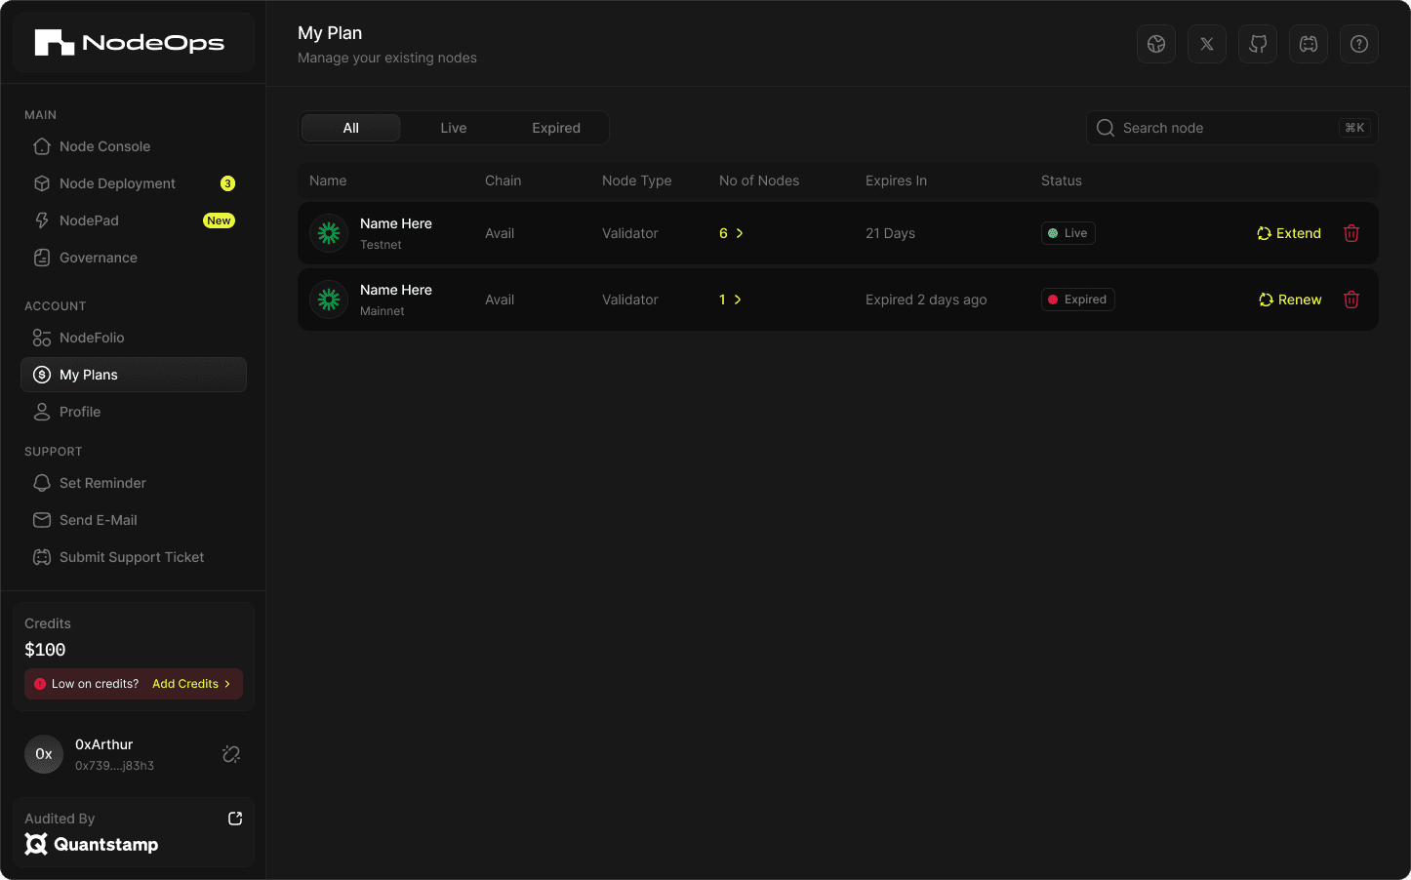Open the website globe icon in header
This screenshot has height=880, width=1411.
point(1156,44)
